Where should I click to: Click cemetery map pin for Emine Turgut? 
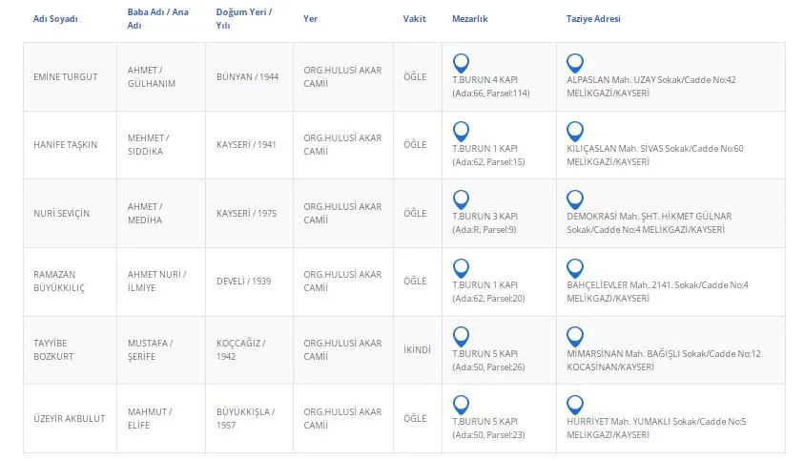(461, 63)
